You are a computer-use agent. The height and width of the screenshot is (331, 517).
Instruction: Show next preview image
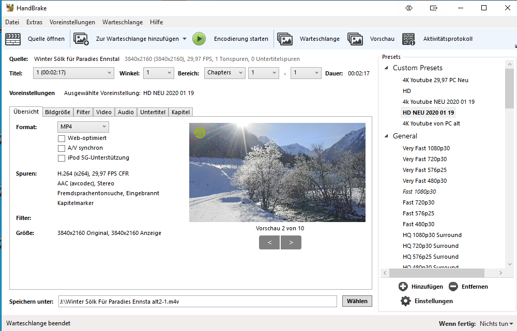coord(291,242)
